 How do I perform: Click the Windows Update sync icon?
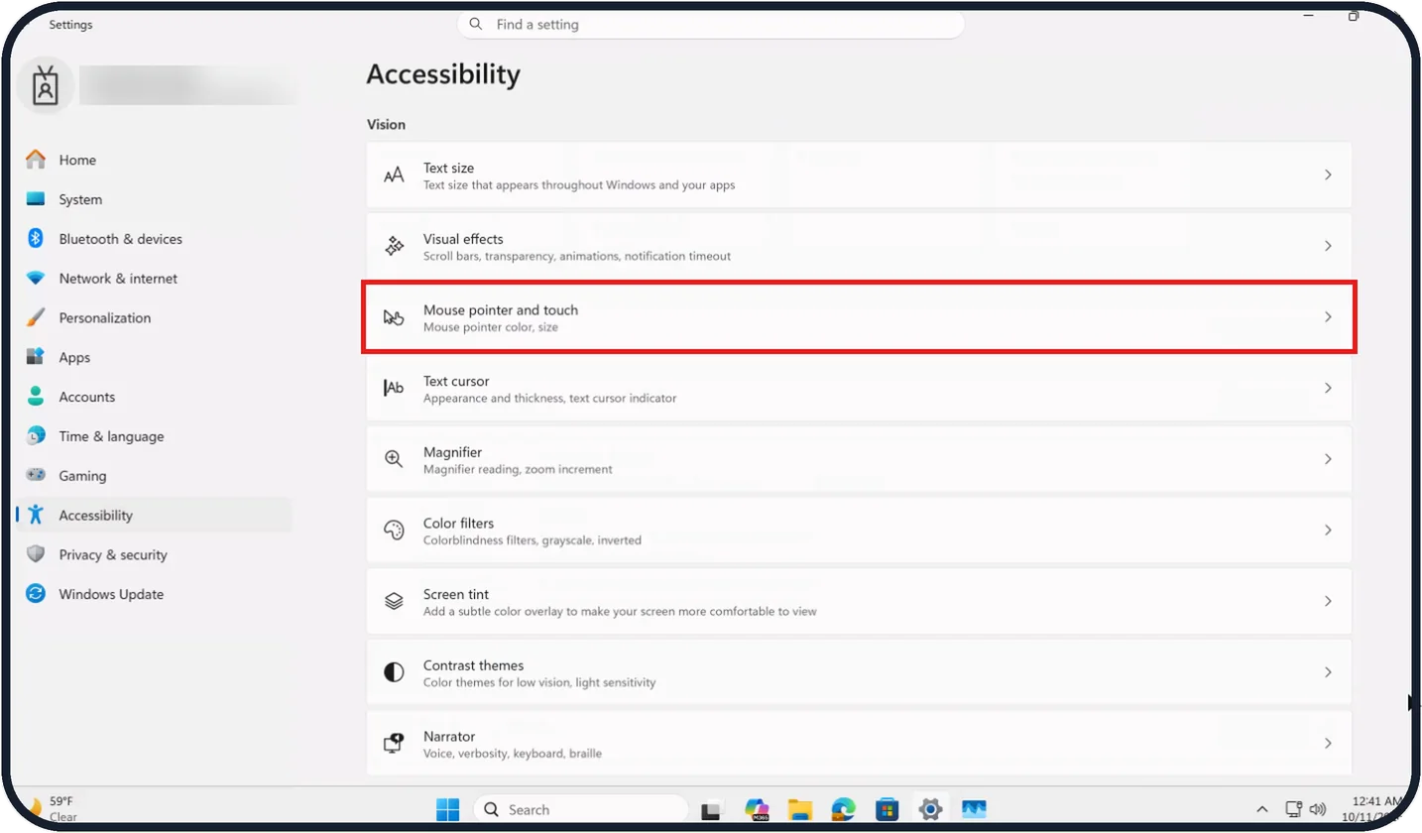point(36,594)
